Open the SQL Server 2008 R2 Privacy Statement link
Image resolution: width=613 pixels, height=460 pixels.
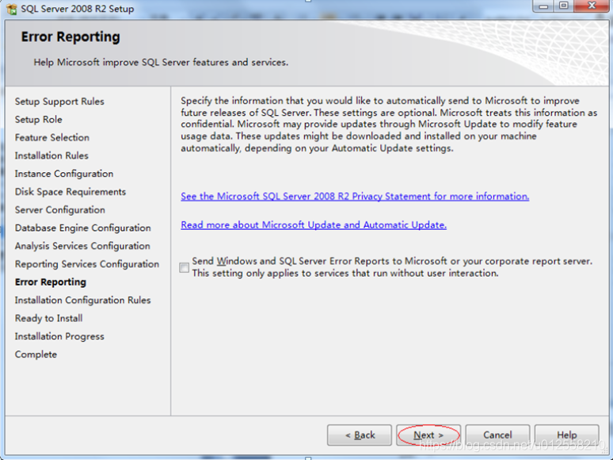[355, 196]
